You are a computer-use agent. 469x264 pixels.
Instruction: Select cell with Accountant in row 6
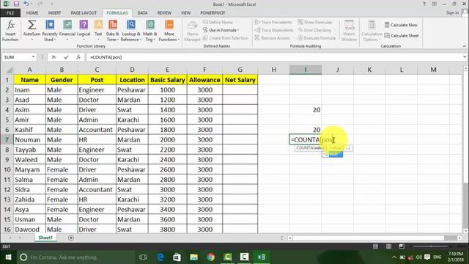tap(97, 130)
